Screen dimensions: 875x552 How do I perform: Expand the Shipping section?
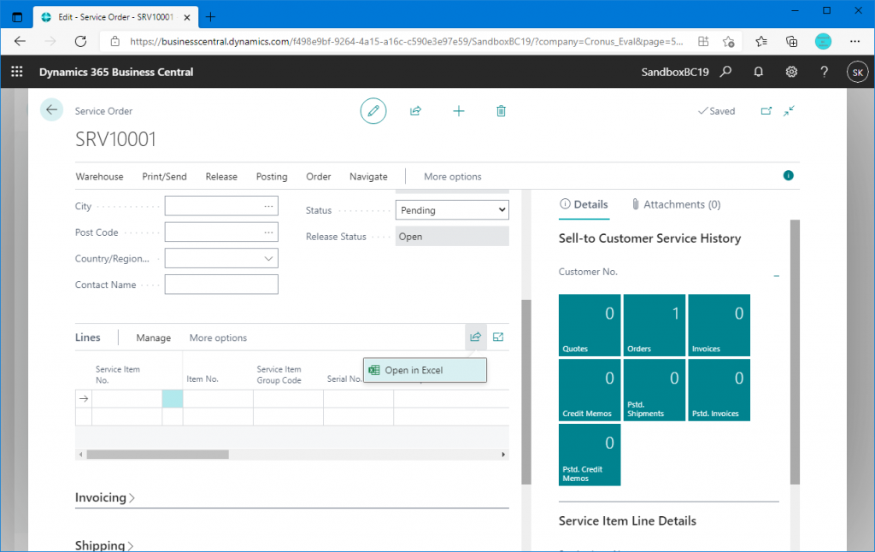pos(104,545)
